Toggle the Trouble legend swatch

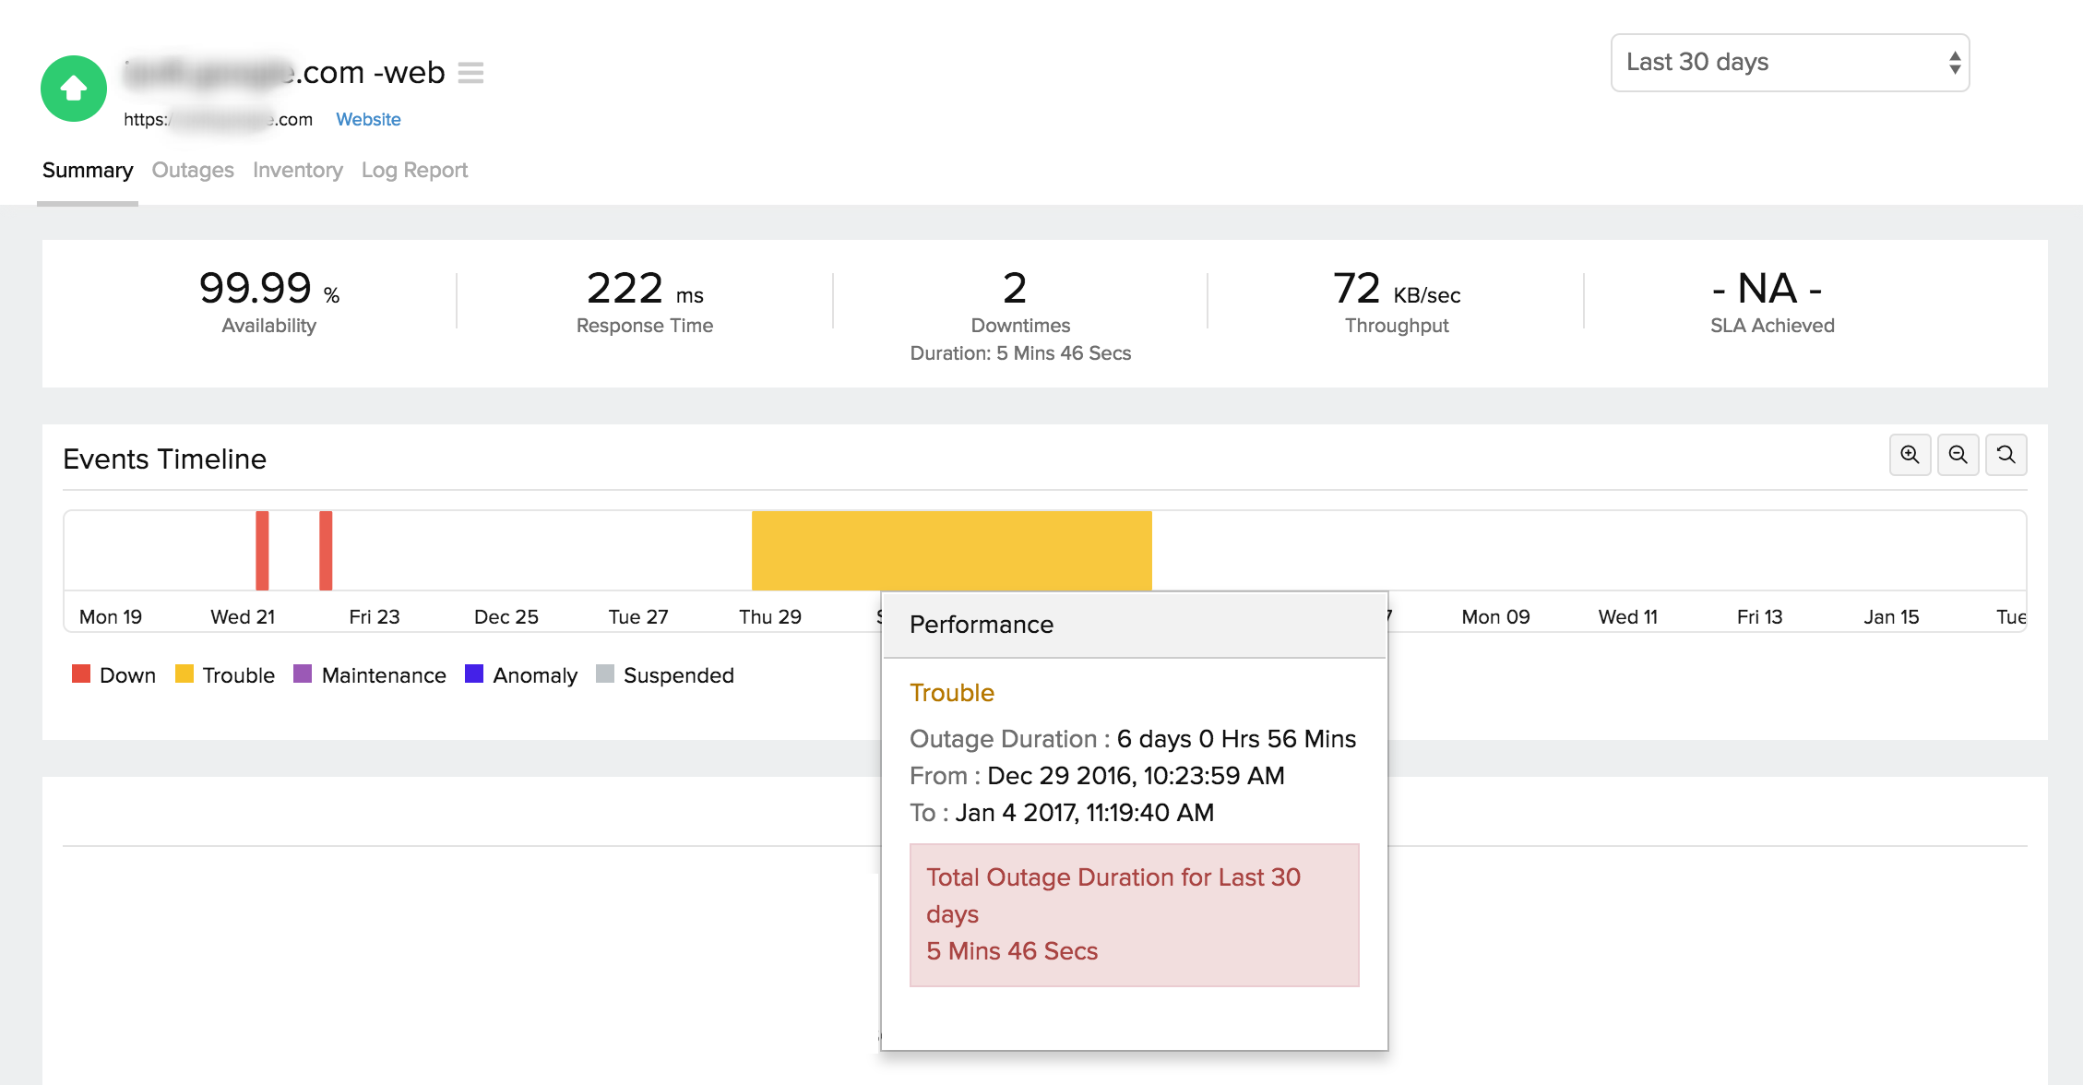tap(184, 674)
